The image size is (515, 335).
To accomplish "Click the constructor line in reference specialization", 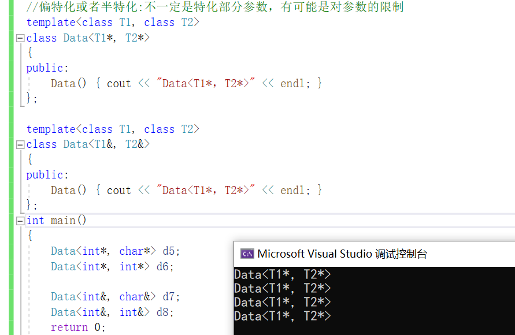I will pos(186,190).
